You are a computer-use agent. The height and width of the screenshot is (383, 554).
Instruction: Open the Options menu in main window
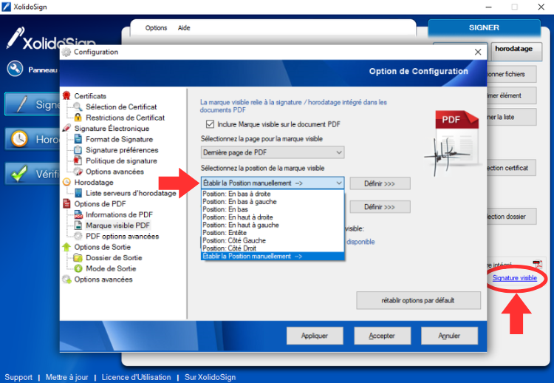[156, 28]
